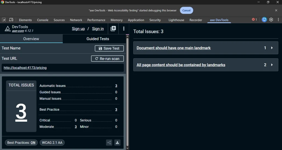
Task: Open the DevTools customize three-dot menu
Action: [x=278, y=20]
